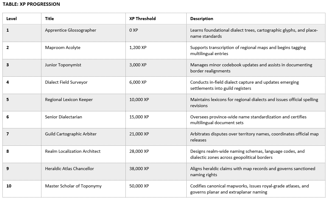
Task: Click the 15,000 XP threshold cell
Action: click(139, 117)
